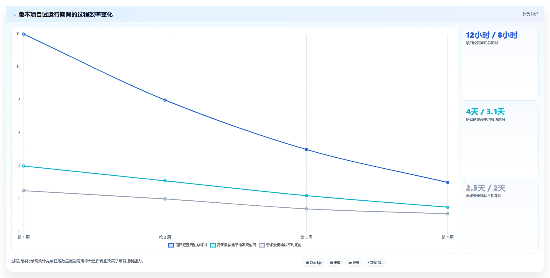The width and height of the screenshot is (550, 278).
Task: Select the gray line point at 第 3 周
Action: (306, 209)
